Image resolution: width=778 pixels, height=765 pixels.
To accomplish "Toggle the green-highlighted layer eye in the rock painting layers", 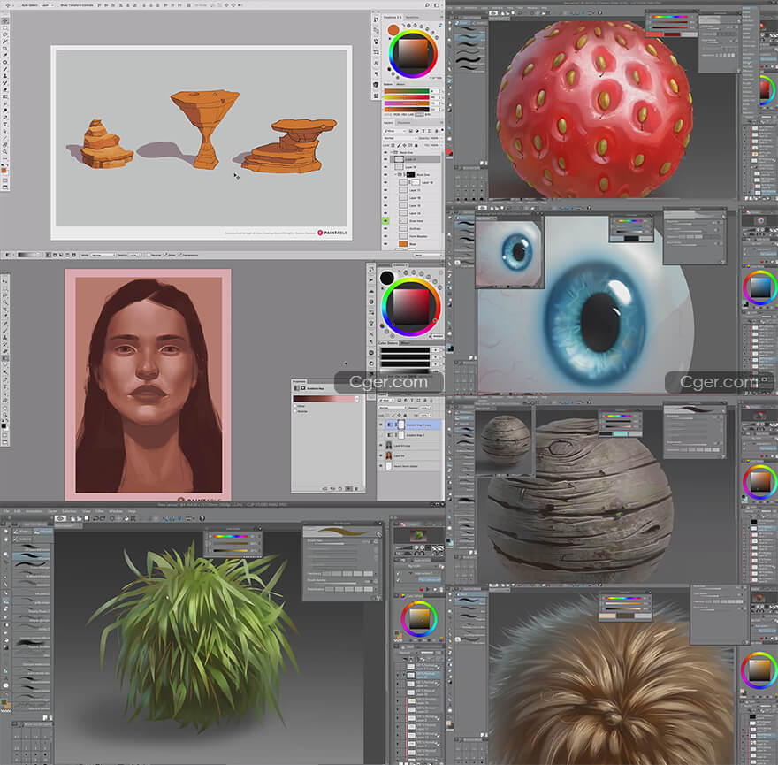I will 386,219.
